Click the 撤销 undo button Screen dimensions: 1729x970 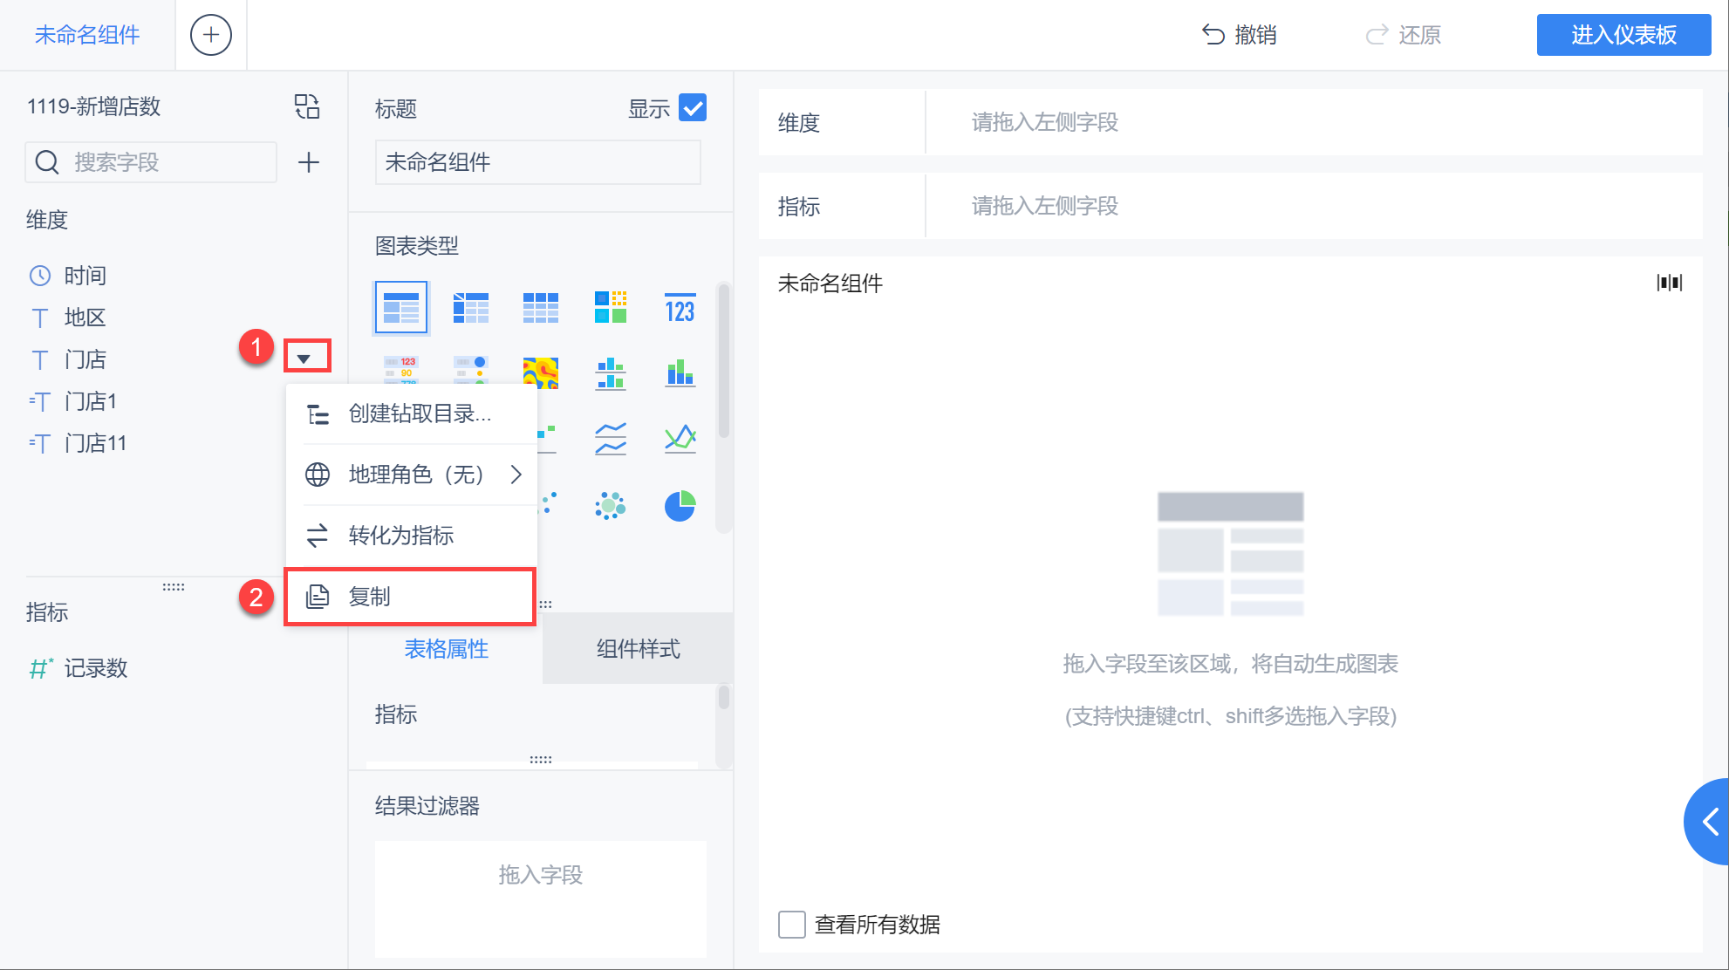coord(1239,35)
